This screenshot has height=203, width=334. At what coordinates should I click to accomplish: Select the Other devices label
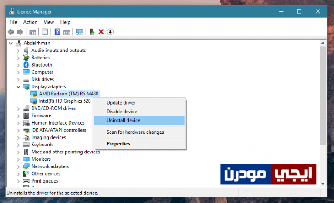coord(46,173)
